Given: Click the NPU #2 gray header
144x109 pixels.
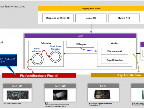Looking at the screenshot, I should click(x=60, y=86).
